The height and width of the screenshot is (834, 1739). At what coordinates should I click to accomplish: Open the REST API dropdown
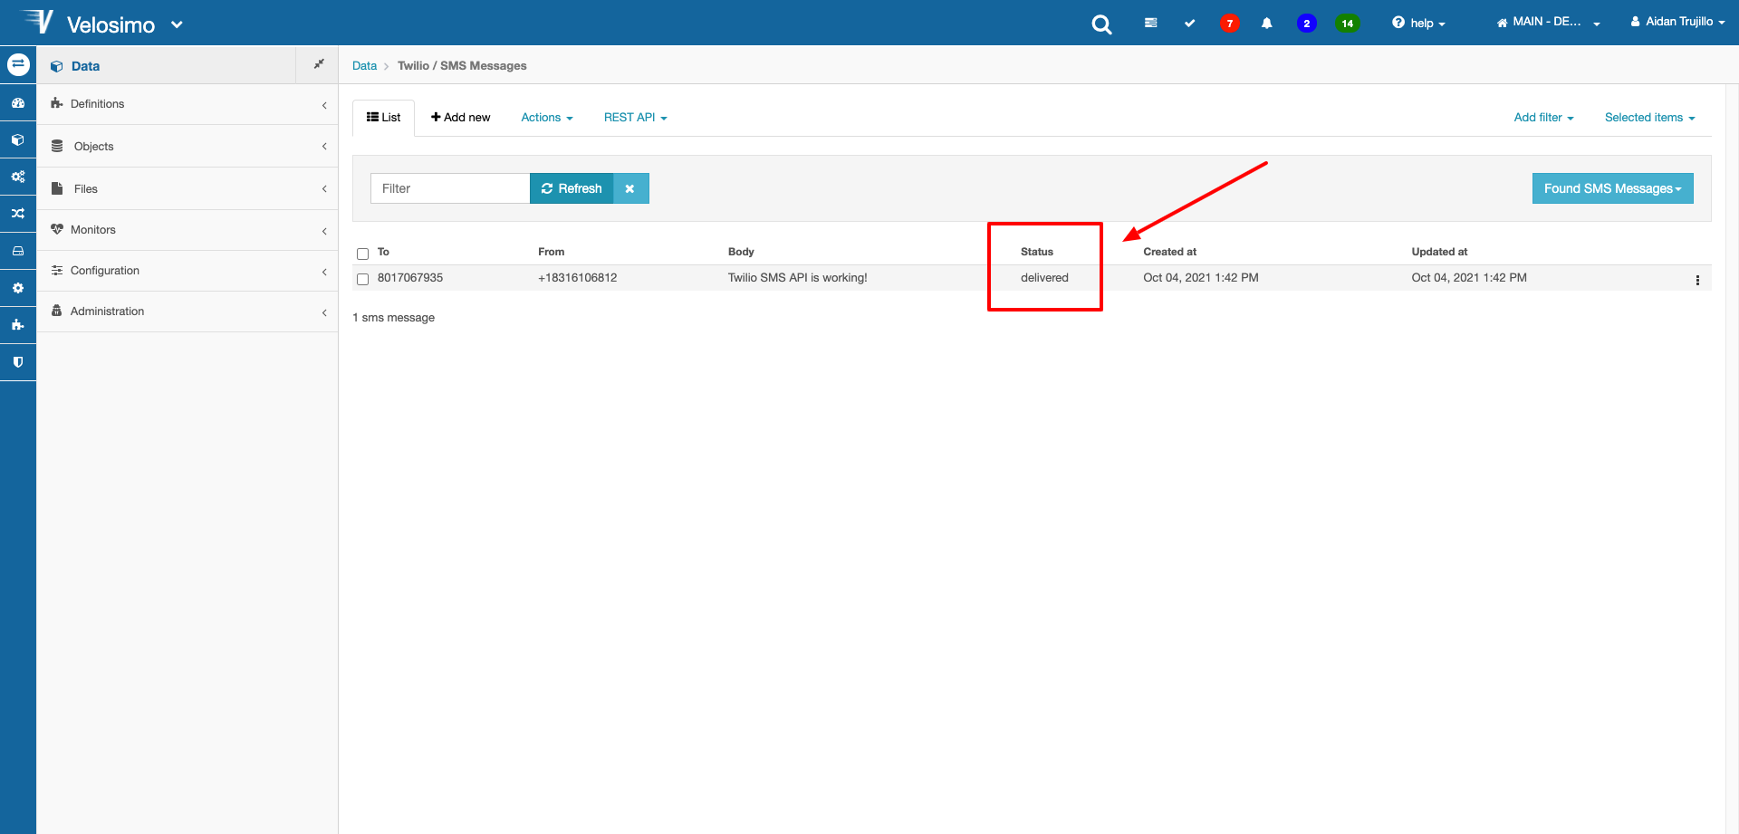coord(635,118)
